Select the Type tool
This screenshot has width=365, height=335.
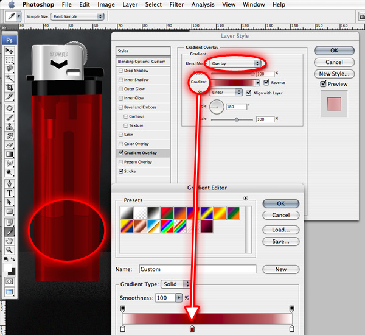click(10, 192)
